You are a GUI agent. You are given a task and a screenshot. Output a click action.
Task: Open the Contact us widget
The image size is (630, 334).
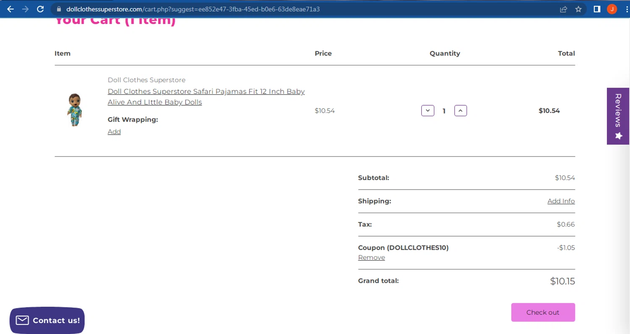[x=47, y=321]
